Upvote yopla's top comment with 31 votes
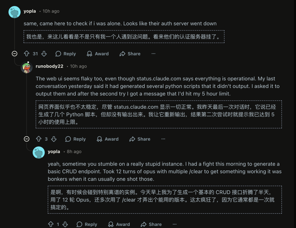The height and width of the screenshot is (228, 296). point(27,54)
